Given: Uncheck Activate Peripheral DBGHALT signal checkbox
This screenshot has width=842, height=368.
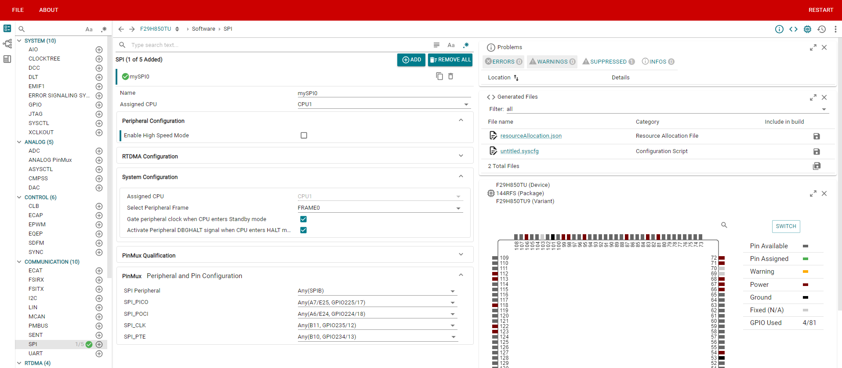Looking at the screenshot, I should pyautogui.click(x=303, y=230).
